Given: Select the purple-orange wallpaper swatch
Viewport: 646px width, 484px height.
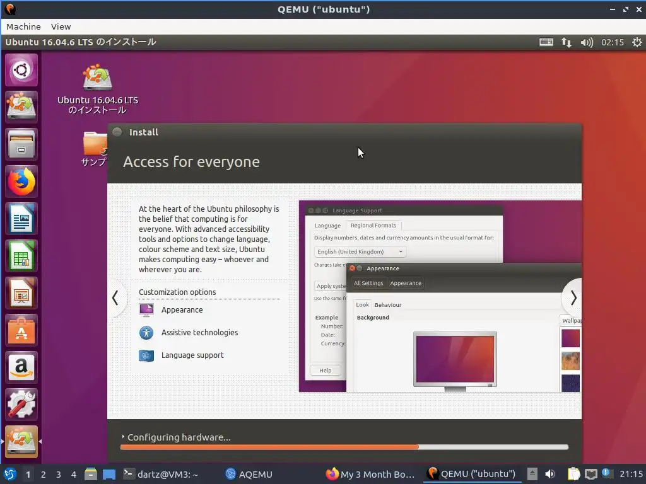Looking at the screenshot, I should (x=570, y=338).
